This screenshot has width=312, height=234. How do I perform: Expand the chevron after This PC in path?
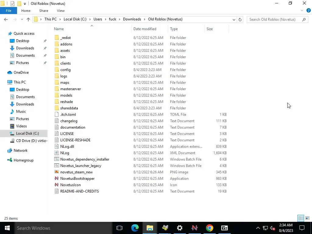[x=60, y=19]
